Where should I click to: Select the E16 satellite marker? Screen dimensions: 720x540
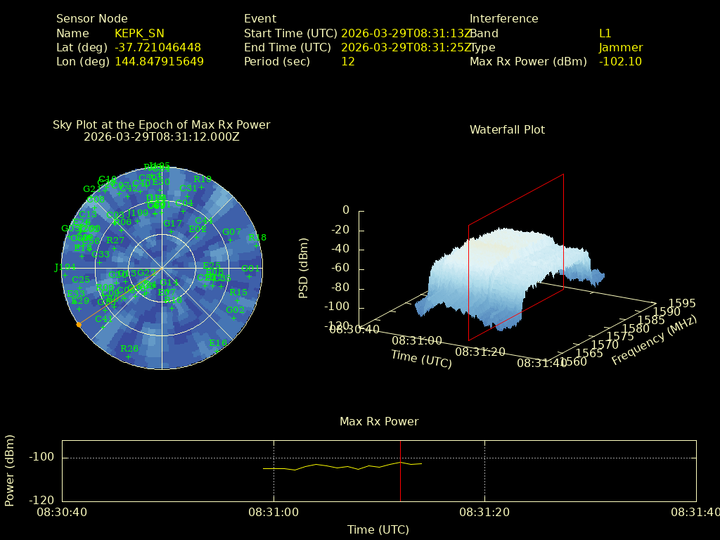[218, 351]
